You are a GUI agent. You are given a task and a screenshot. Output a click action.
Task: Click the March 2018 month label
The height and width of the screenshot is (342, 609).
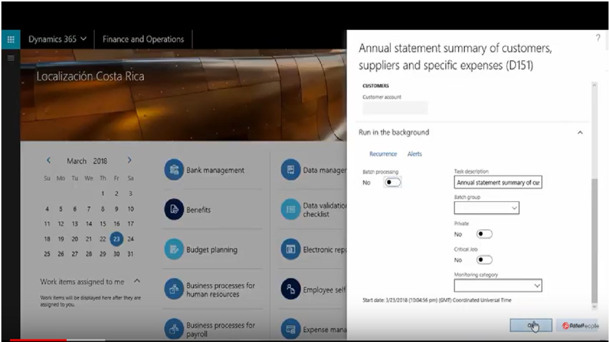(x=87, y=161)
